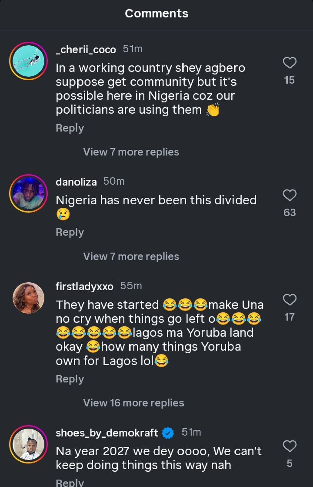The height and width of the screenshot is (487, 313).
Task: Reply to danoliza's comment
Action: pos(70,232)
